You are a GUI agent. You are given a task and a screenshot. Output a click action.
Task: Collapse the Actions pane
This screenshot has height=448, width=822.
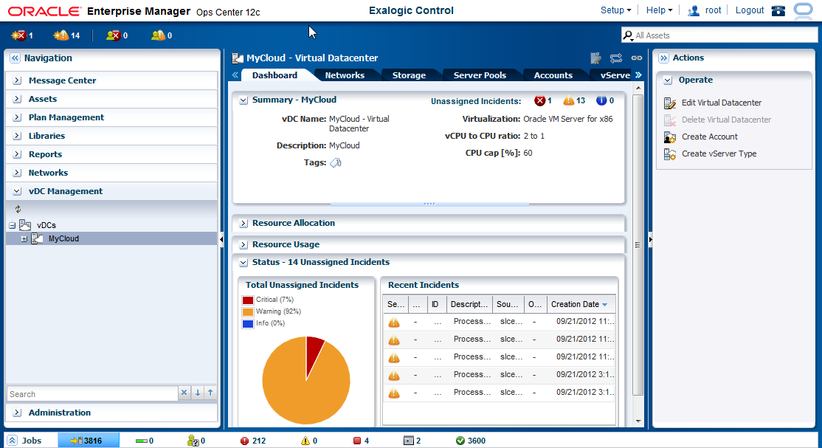click(663, 58)
